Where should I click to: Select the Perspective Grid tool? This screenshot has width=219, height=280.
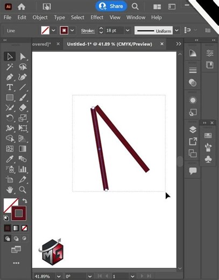click(23, 138)
